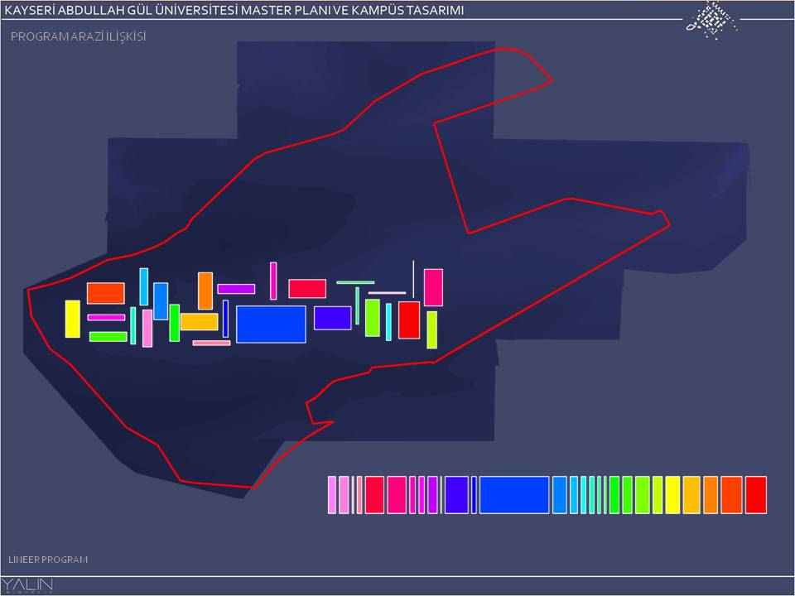Click the large blue rectangle on the site map
795x596 pixels.
pos(271,324)
